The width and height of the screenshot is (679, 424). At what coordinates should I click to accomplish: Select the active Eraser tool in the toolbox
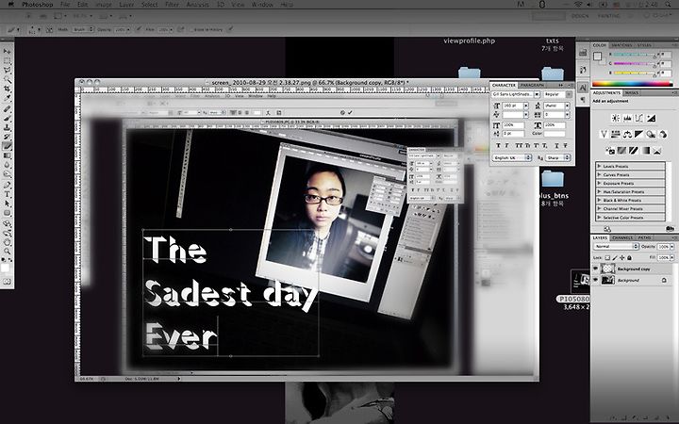(x=8, y=146)
